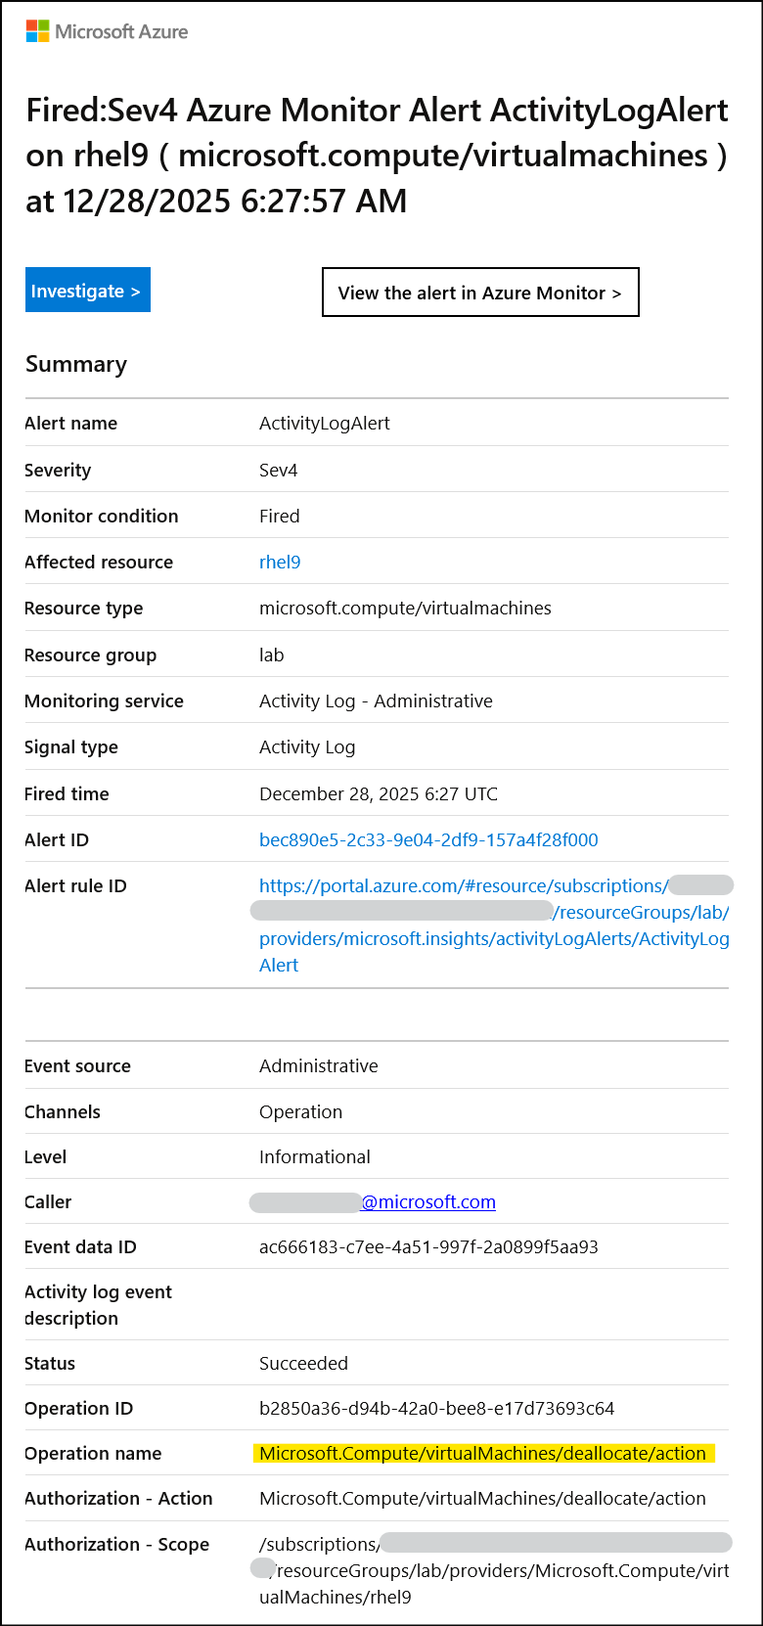Select the Resource group value lab
Viewport: 763px width, 1626px height.
coord(272,655)
